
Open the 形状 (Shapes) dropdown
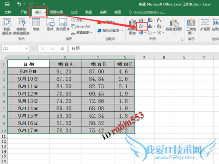(78, 20)
